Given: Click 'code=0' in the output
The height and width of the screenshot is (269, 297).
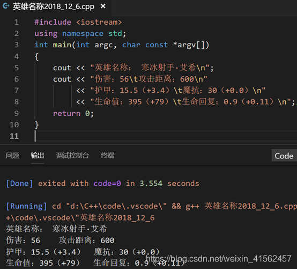Looking at the screenshot, I should (107, 184).
